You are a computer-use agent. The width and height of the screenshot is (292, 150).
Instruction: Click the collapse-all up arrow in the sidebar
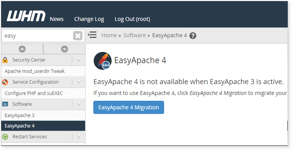[22, 49]
